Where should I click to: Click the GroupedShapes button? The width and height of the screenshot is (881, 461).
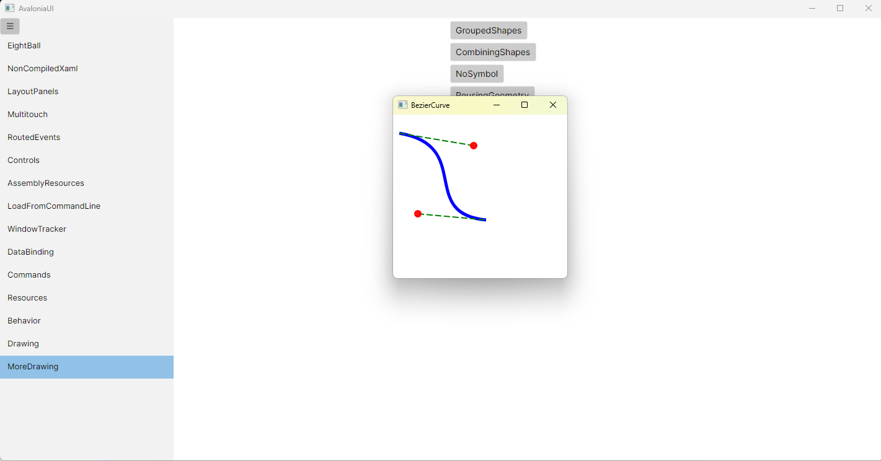[489, 30]
